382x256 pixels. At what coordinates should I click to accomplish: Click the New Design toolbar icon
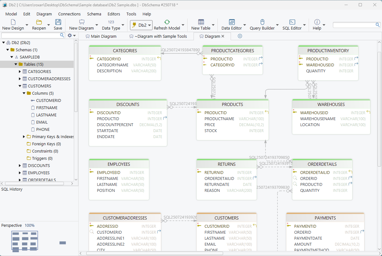(x=13, y=22)
